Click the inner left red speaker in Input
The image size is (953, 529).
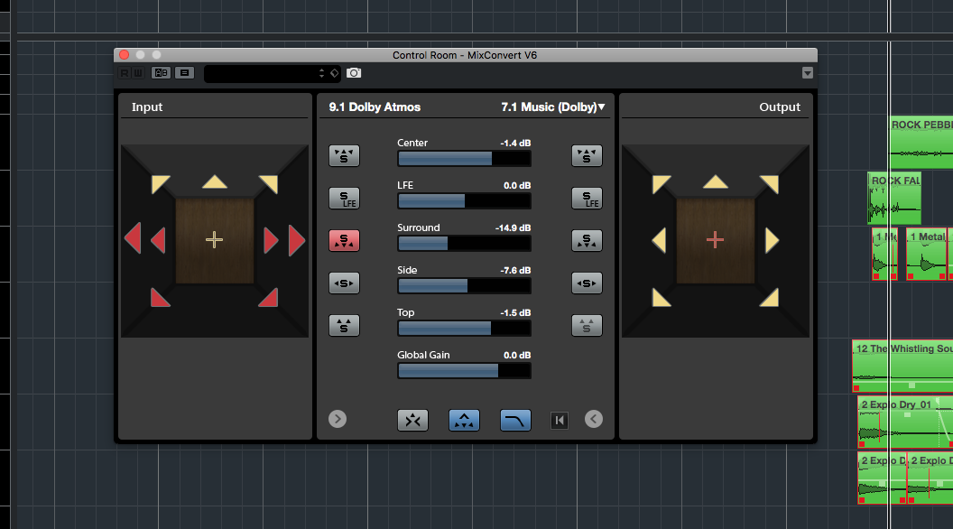(158, 240)
